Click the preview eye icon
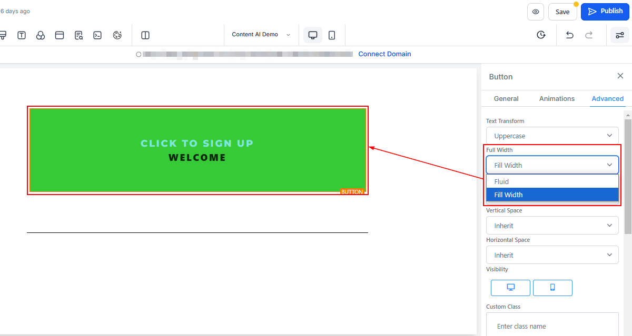The width and height of the screenshot is (632, 336). click(536, 12)
